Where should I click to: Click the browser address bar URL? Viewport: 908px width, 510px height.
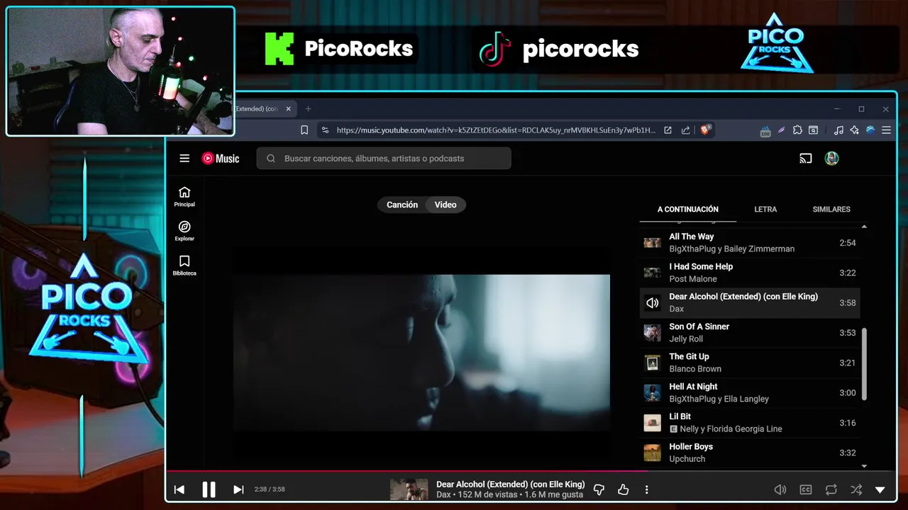pos(495,130)
